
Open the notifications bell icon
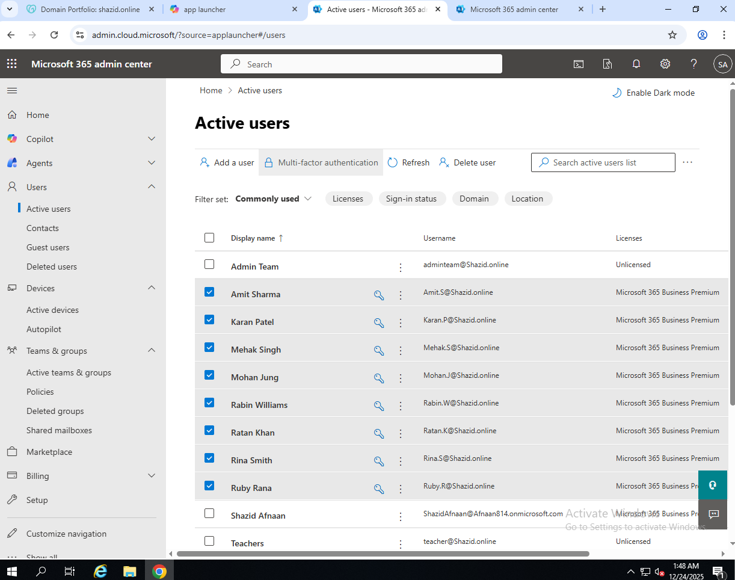coord(636,64)
